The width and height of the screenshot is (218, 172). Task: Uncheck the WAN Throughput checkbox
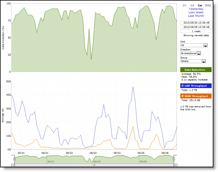point(182,96)
